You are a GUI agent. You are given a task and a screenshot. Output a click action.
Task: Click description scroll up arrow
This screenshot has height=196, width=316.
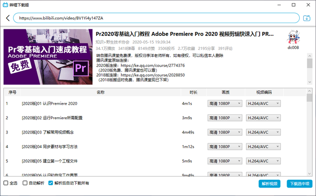click(310, 56)
